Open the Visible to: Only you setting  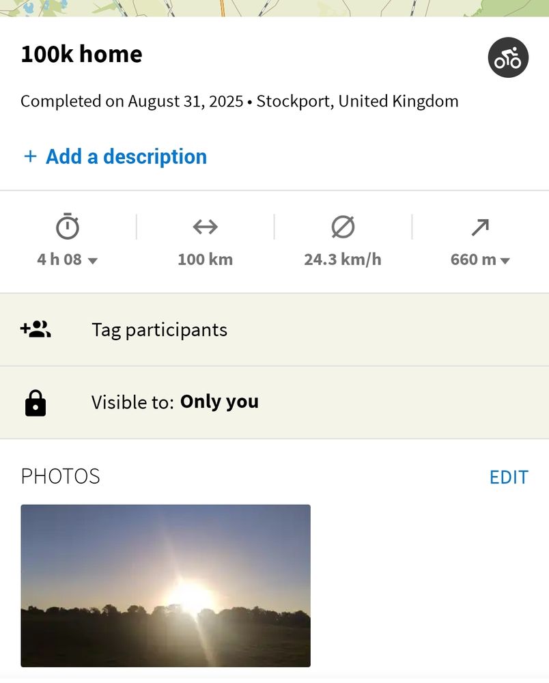[x=175, y=402]
